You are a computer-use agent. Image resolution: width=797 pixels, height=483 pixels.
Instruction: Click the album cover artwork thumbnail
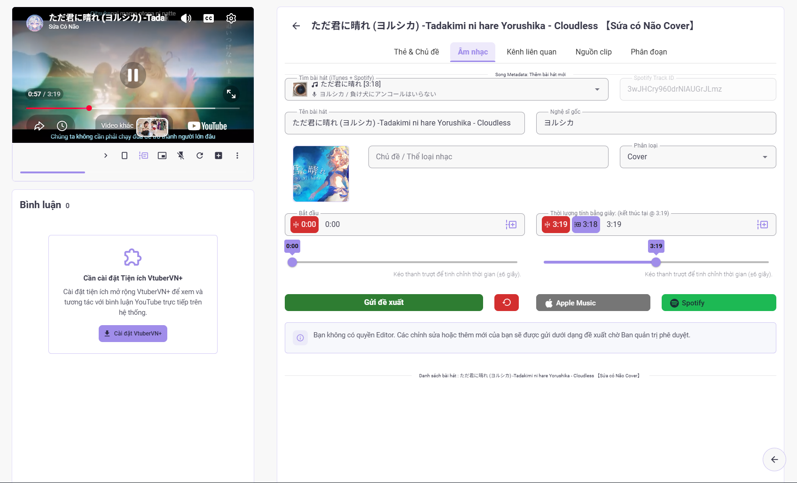coord(321,174)
